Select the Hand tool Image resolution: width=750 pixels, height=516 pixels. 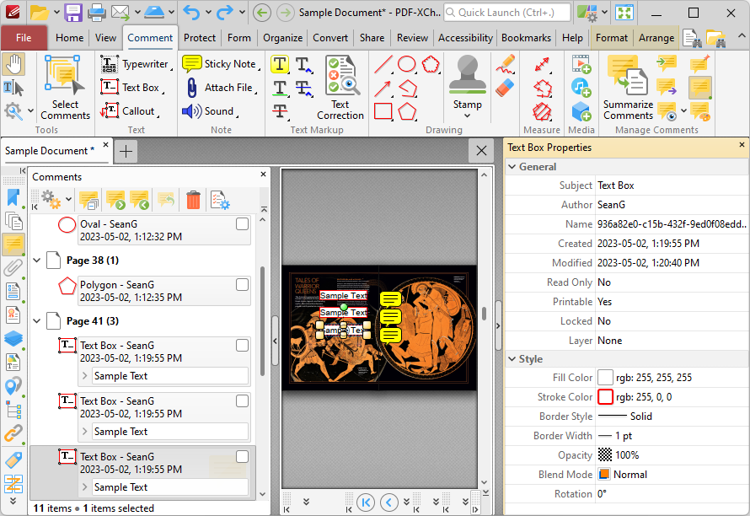click(13, 64)
